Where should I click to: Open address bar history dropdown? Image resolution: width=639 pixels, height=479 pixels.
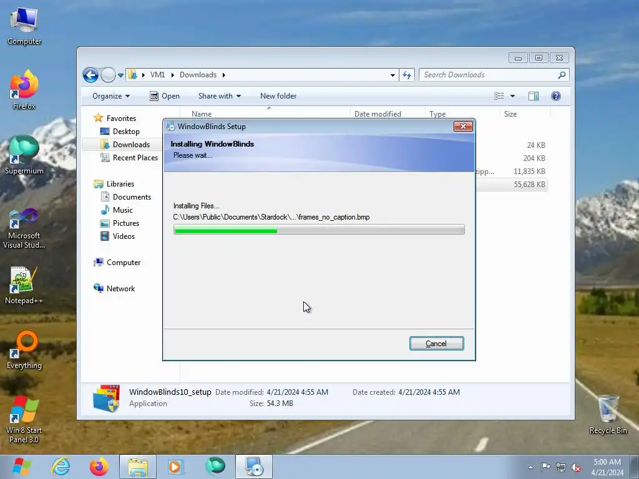coord(393,75)
